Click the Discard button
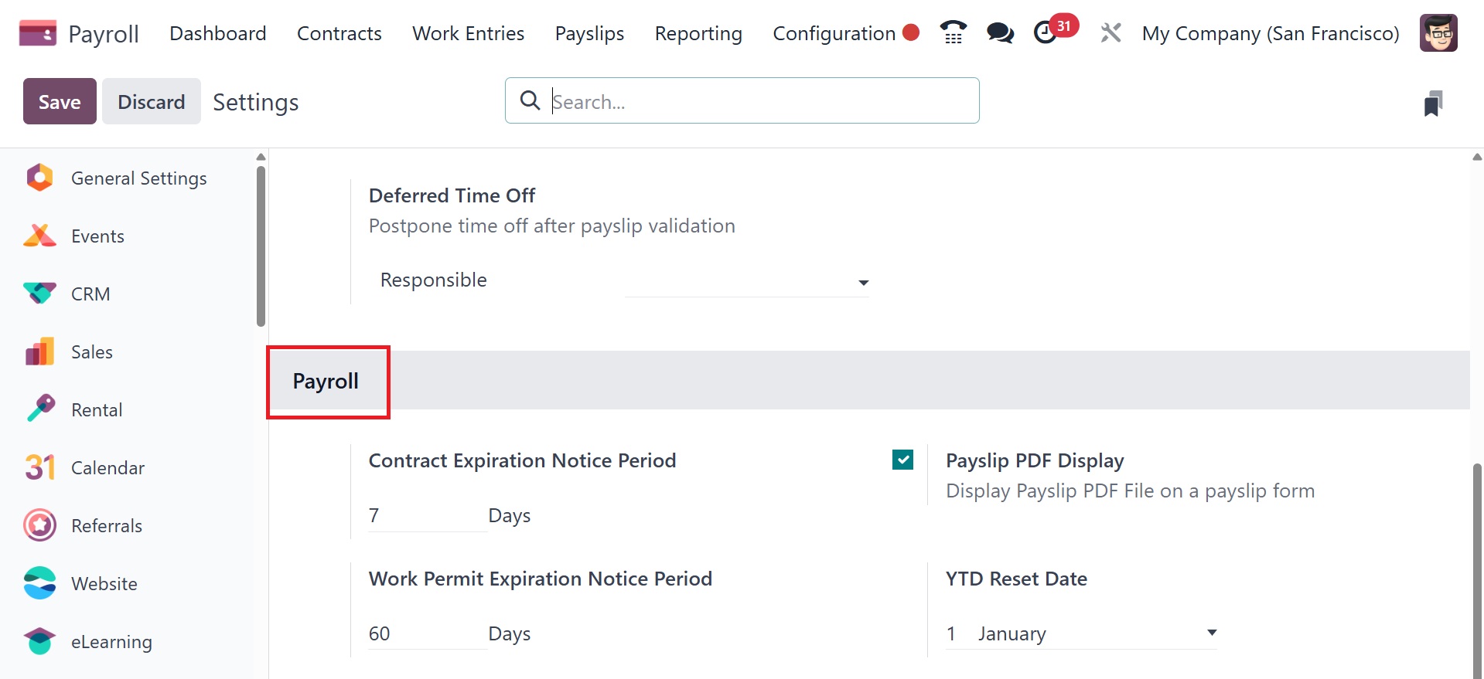Viewport: 1484px width, 679px height. [x=152, y=101]
